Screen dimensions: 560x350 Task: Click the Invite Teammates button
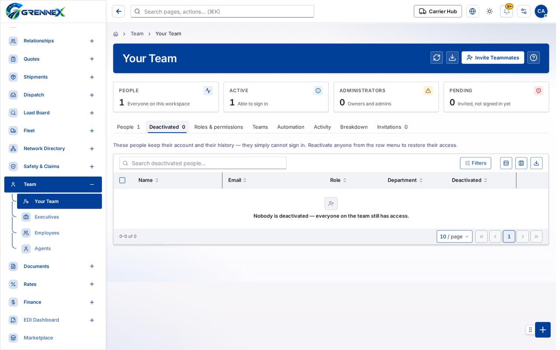(x=493, y=58)
